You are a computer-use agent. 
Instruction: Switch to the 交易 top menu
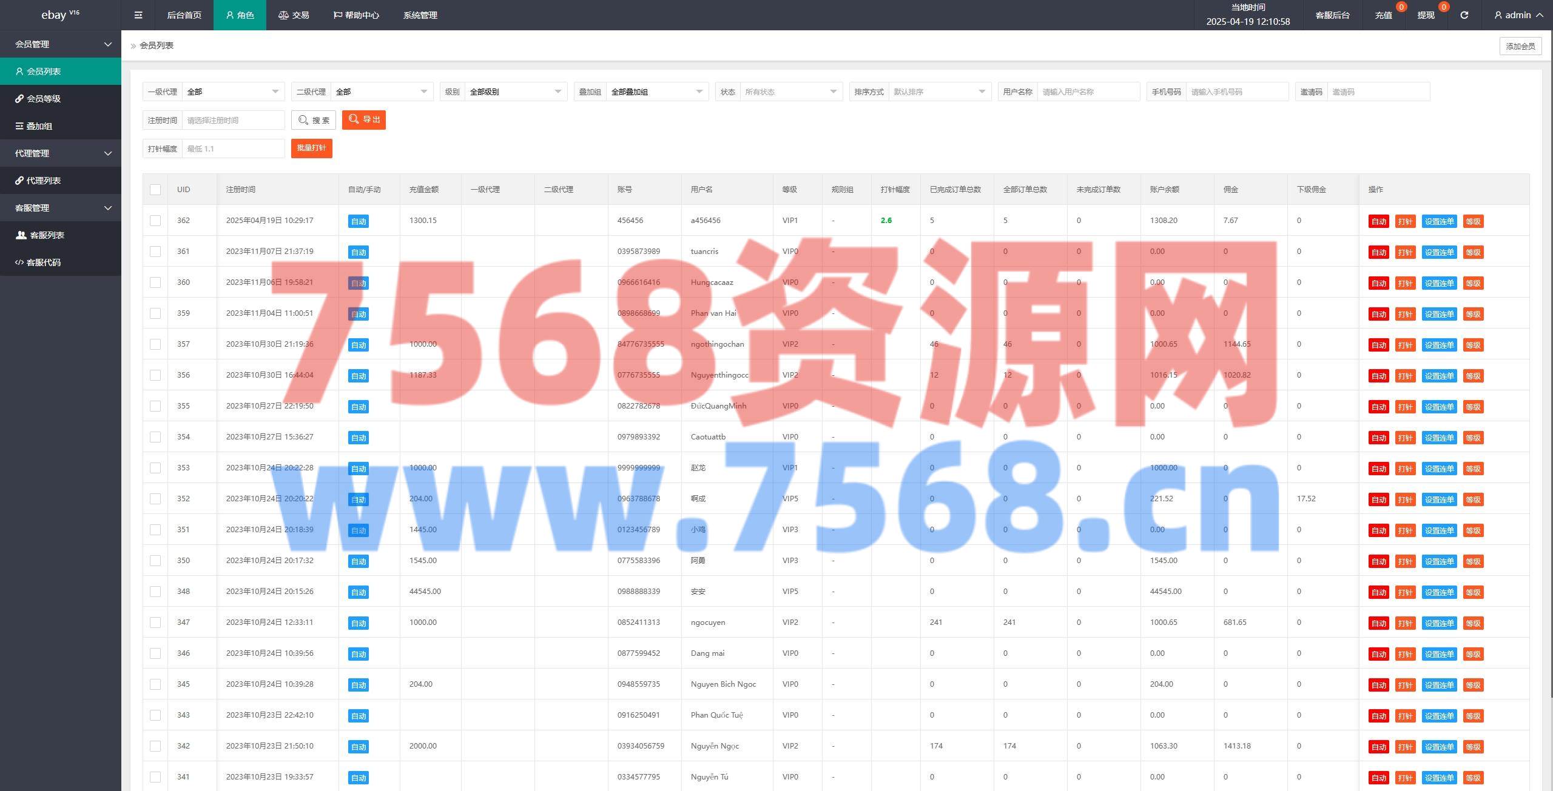click(294, 15)
